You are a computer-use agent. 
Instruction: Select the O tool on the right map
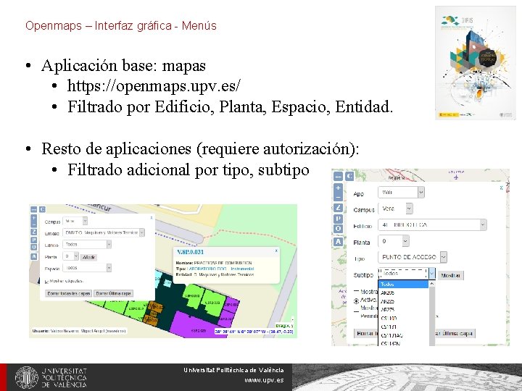click(x=338, y=229)
